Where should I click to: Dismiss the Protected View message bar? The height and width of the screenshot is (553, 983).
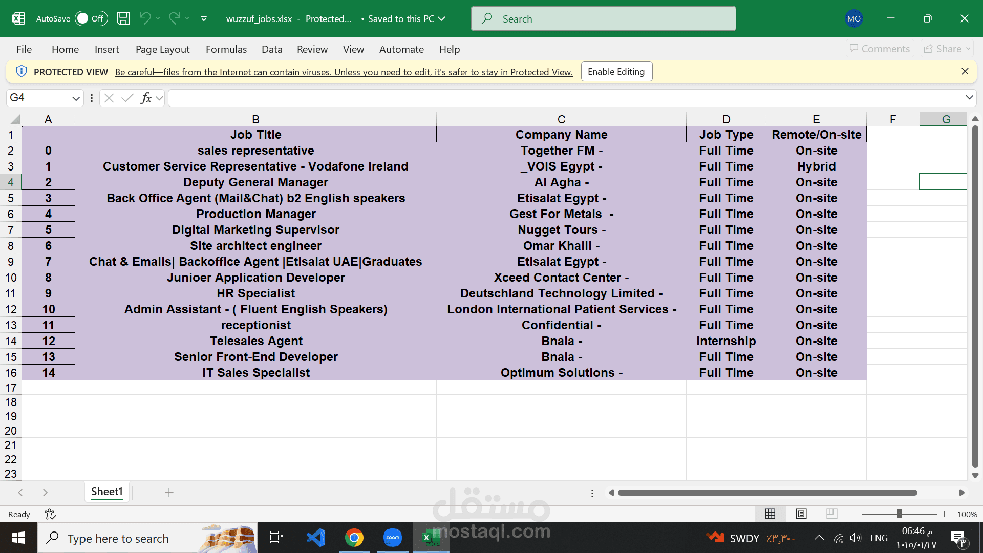coord(965,71)
